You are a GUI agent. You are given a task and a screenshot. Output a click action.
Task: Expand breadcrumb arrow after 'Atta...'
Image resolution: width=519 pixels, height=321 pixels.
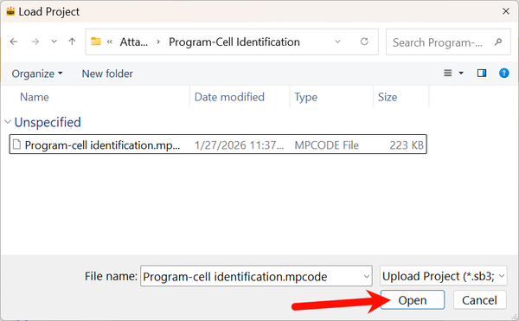click(158, 42)
